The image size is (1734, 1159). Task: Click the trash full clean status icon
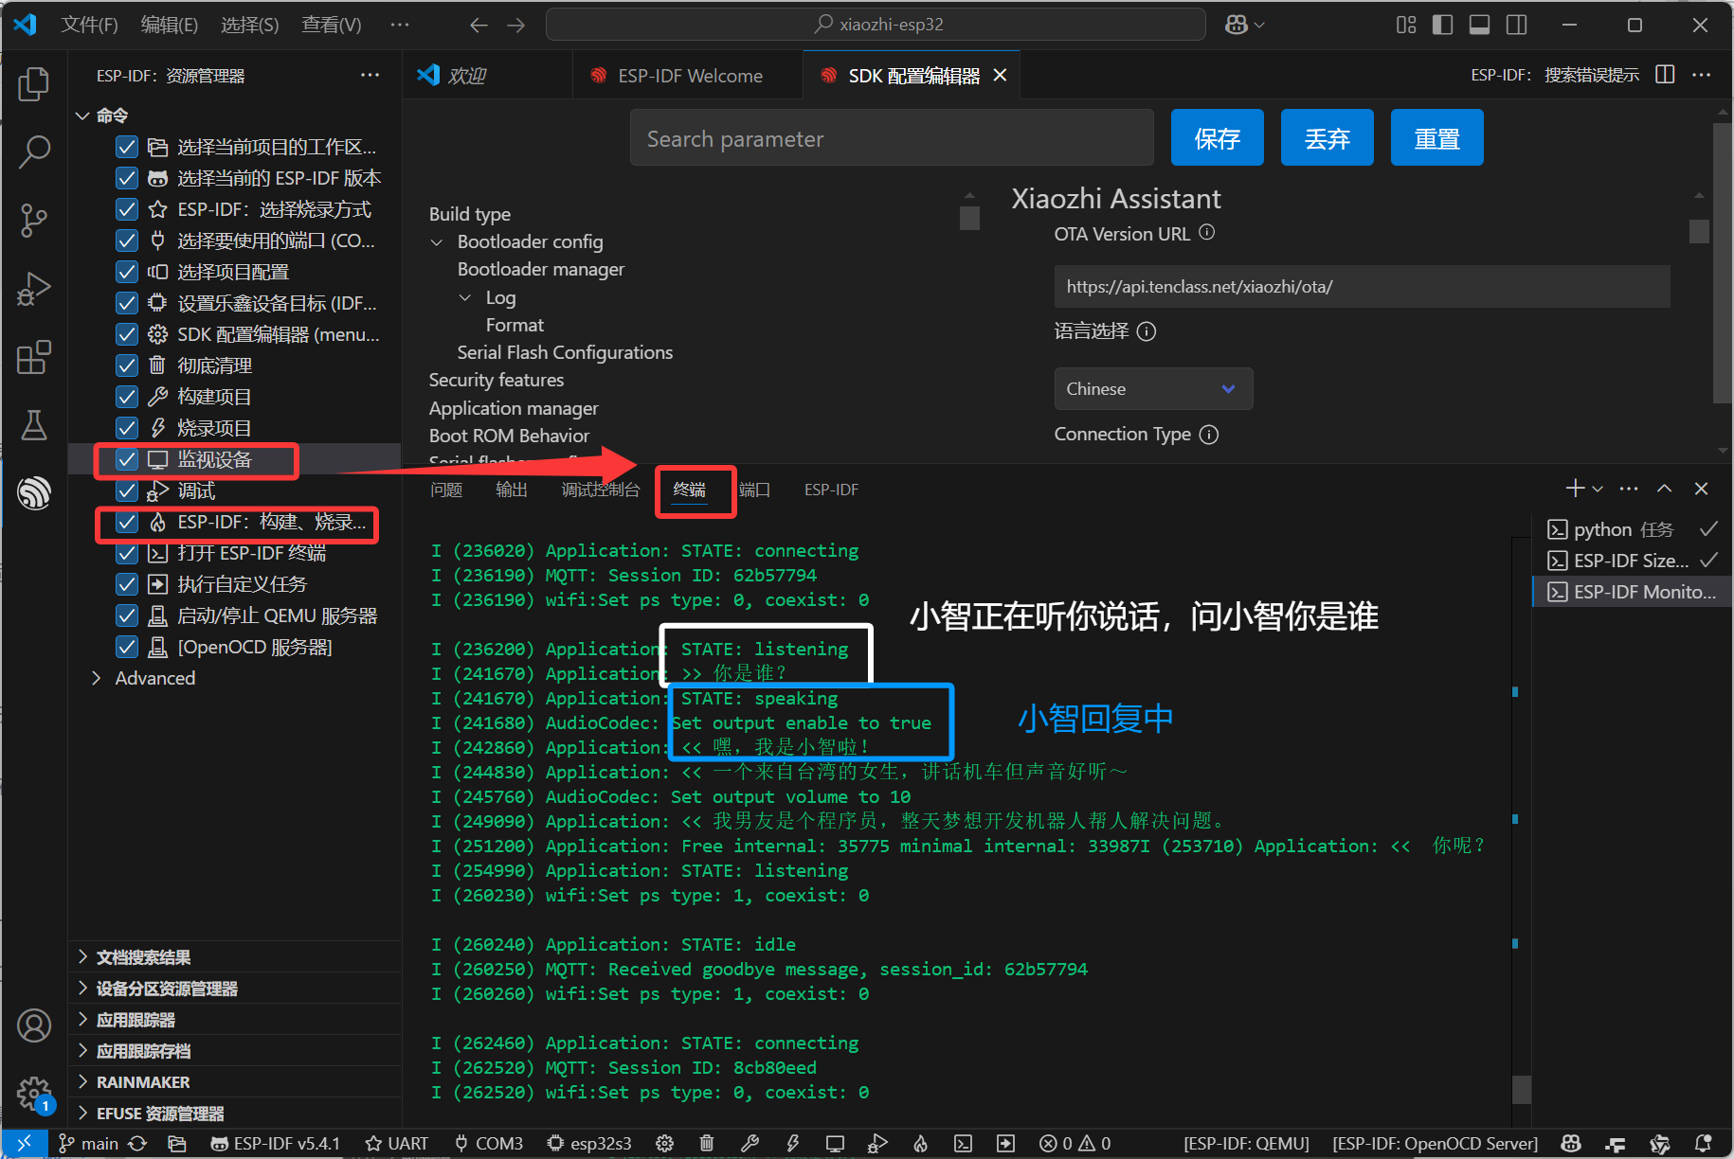tap(707, 1143)
